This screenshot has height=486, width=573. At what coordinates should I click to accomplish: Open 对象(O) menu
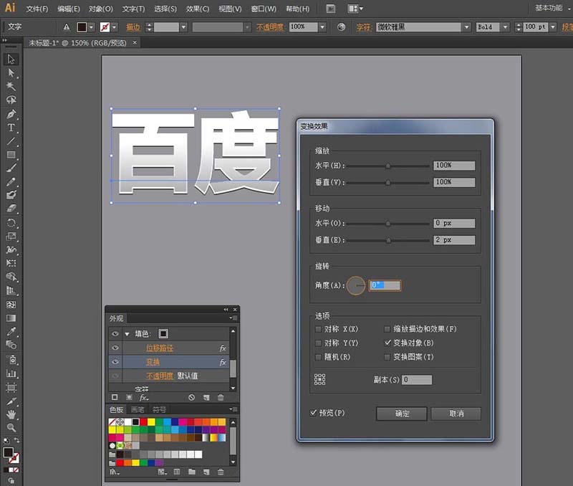click(x=101, y=9)
